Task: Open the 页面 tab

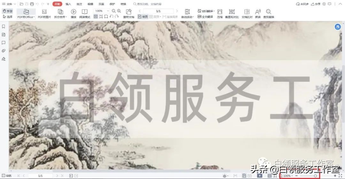Action: click(101, 4)
